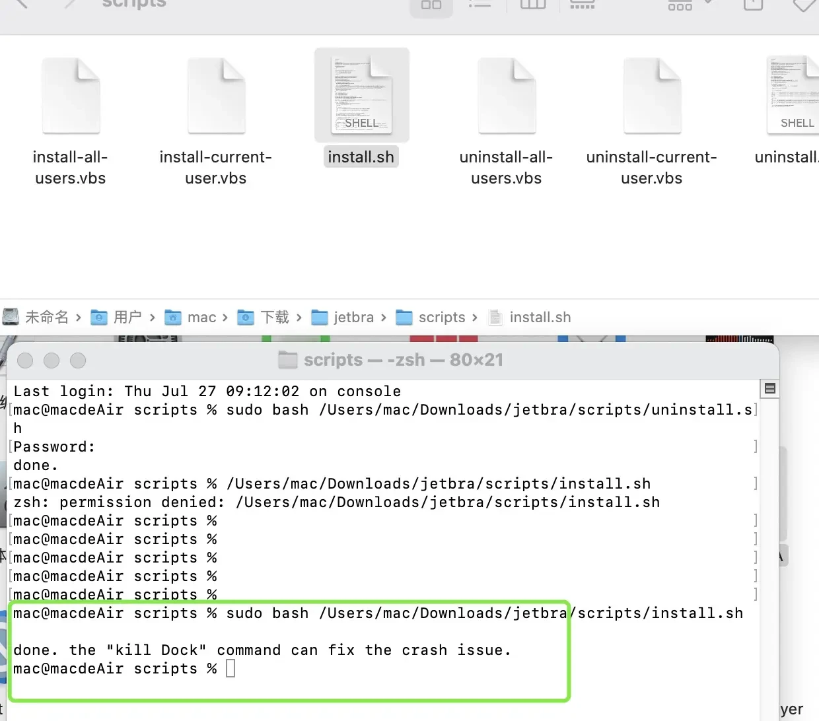Click the 'install-all-users.vbs' file name label
The width and height of the screenshot is (819, 721).
[71, 168]
